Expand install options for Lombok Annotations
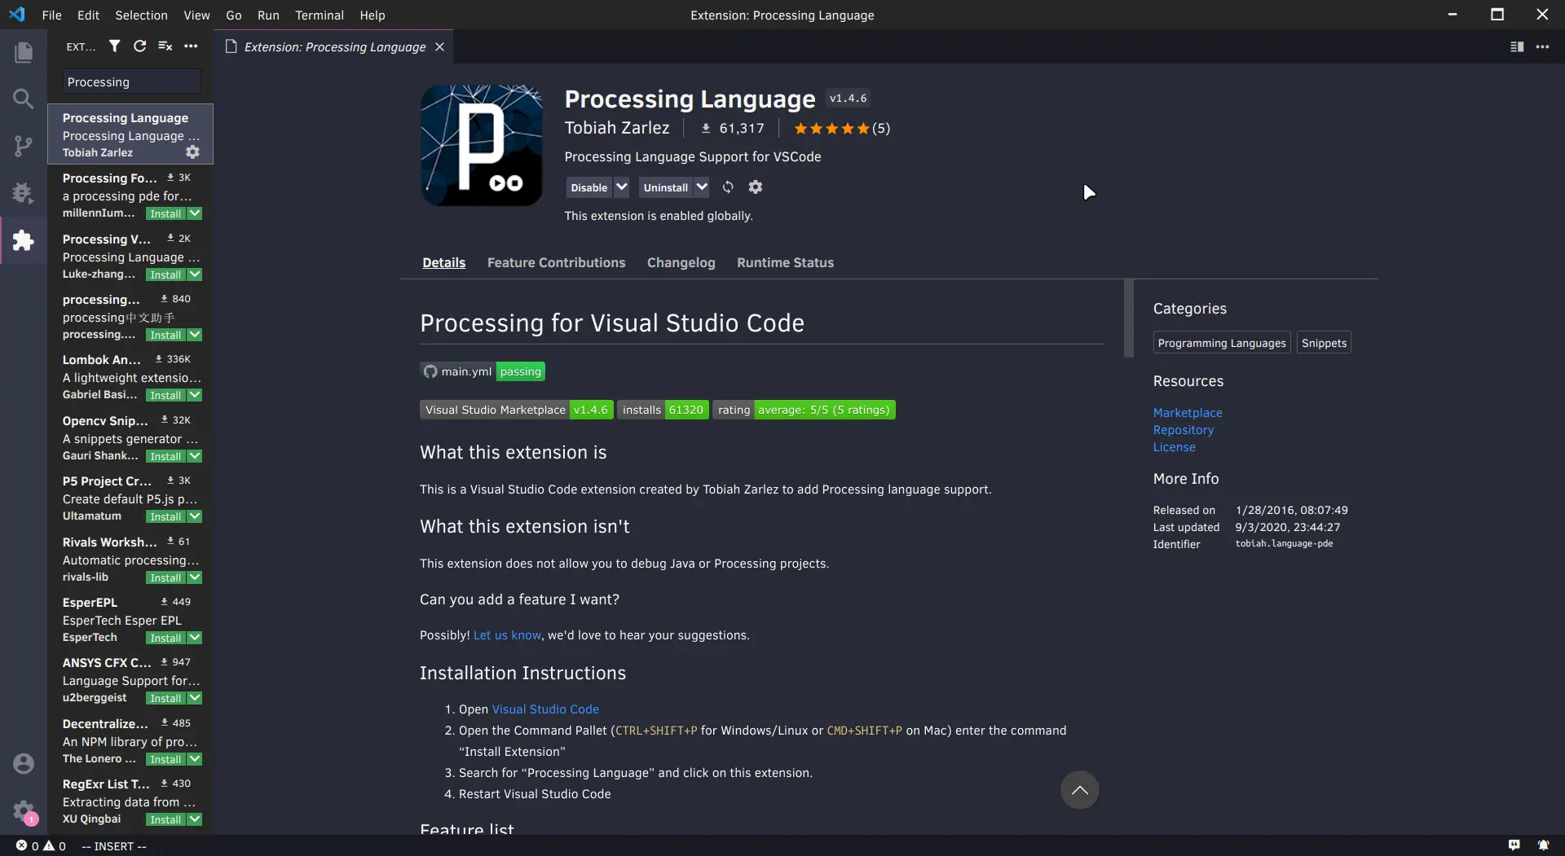Image resolution: width=1565 pixels, height=856 pixels. pos(195,395)
